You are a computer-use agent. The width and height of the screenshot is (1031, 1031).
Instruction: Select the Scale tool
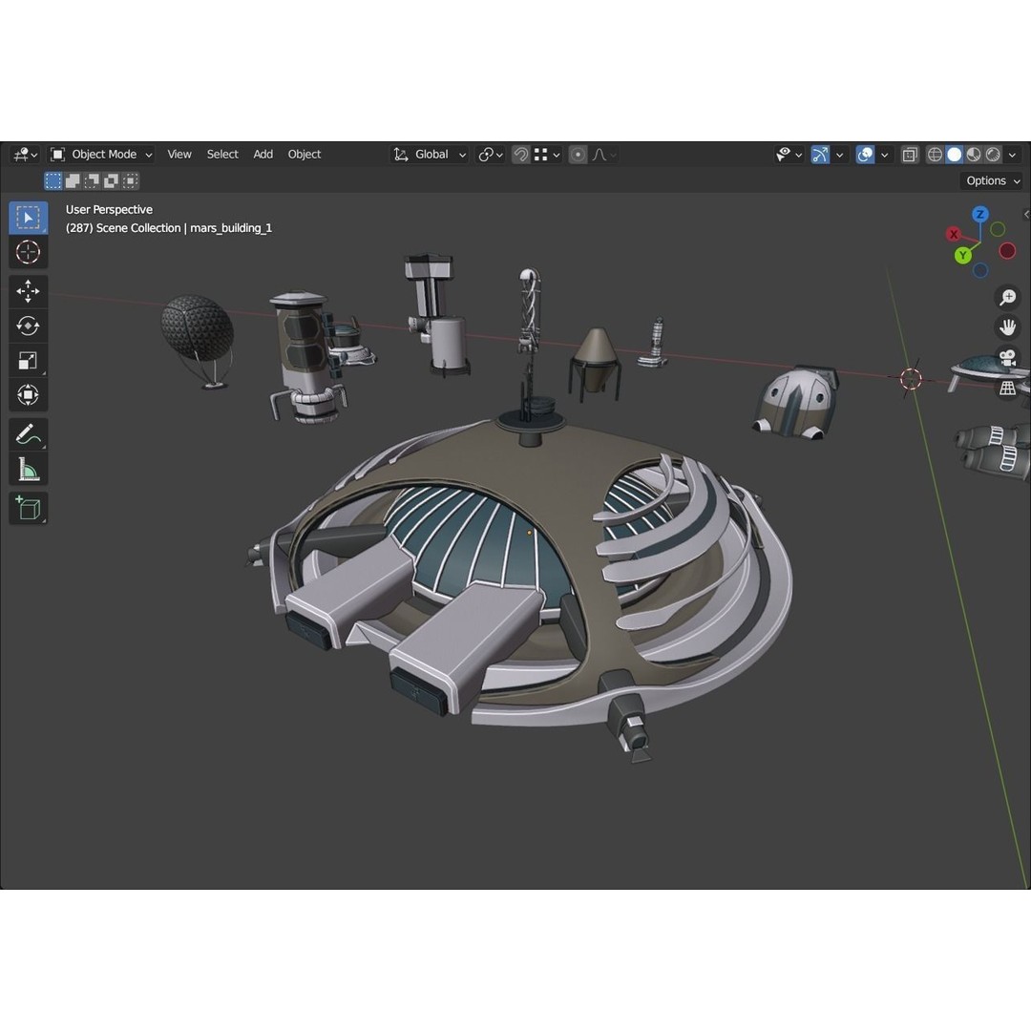click(28, 360)
